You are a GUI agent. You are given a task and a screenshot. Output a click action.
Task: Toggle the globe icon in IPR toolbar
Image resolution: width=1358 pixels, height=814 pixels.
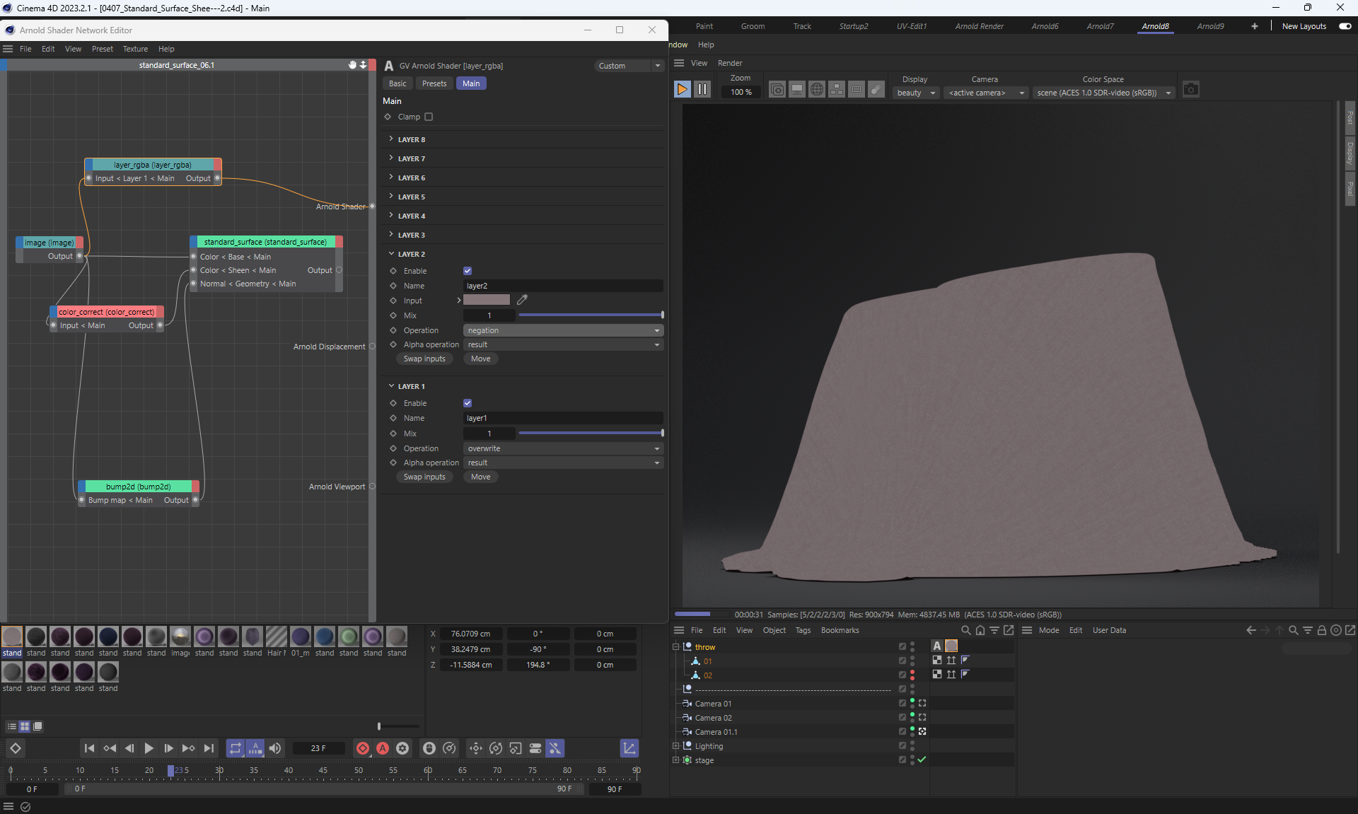817,90
